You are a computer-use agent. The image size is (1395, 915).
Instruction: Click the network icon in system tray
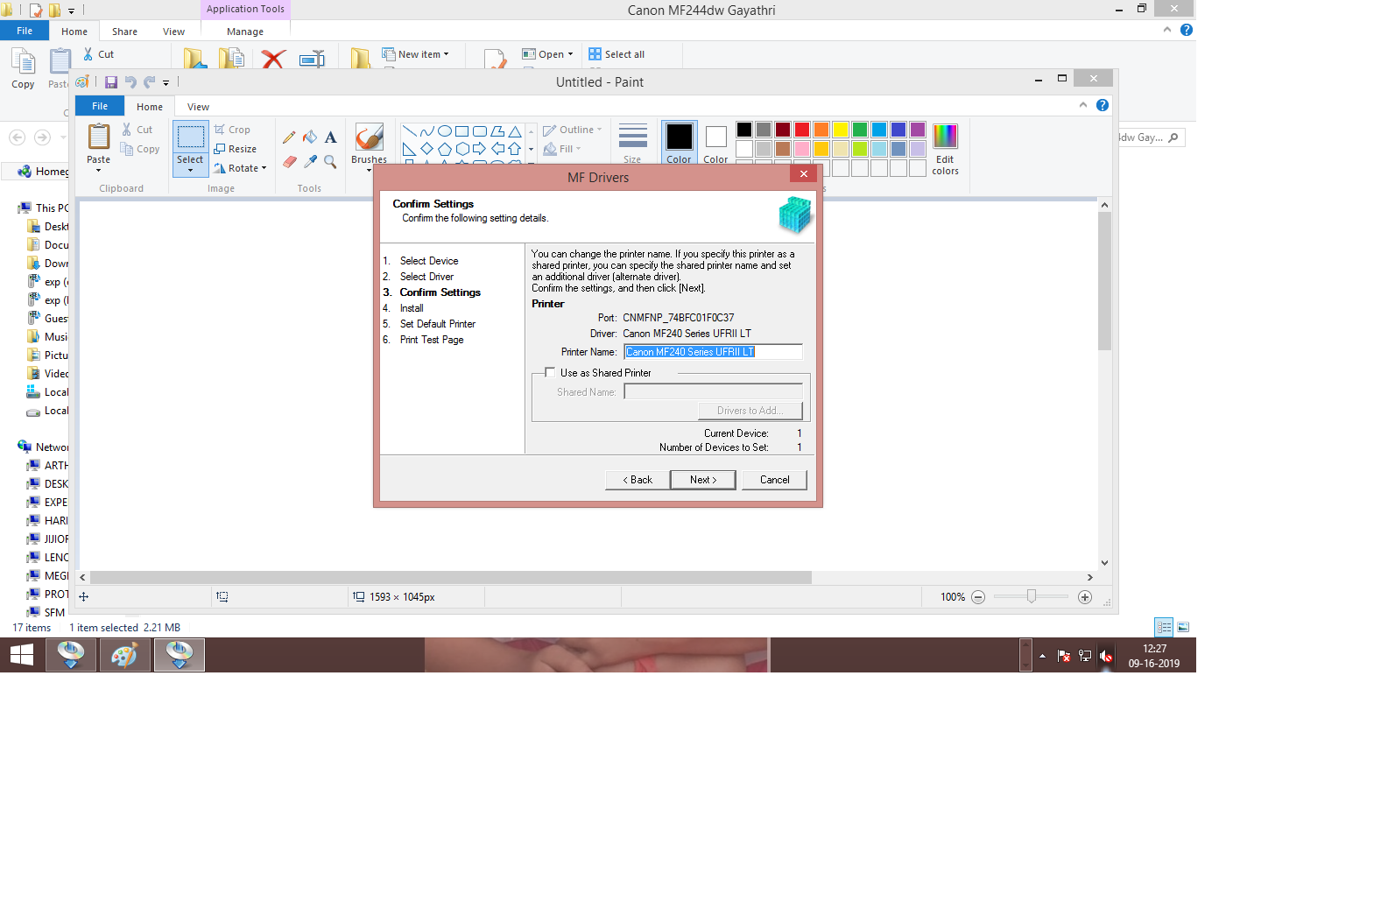pyautogui.click(x=1085, y=656)
